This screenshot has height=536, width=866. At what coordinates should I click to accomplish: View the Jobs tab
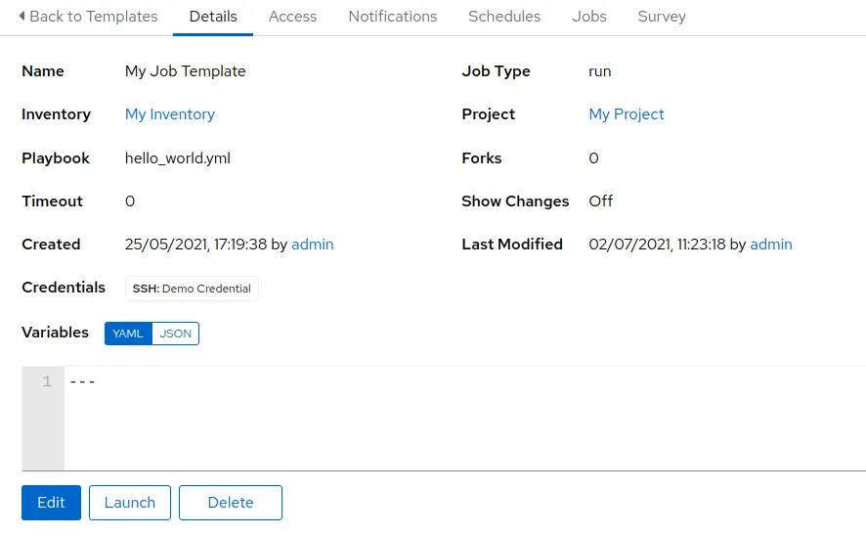589,17
